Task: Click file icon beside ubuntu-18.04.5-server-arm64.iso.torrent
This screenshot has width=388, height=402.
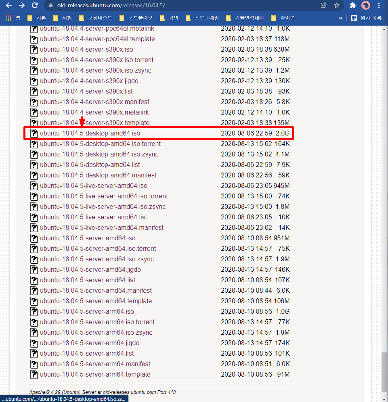Action: [34, 322]
